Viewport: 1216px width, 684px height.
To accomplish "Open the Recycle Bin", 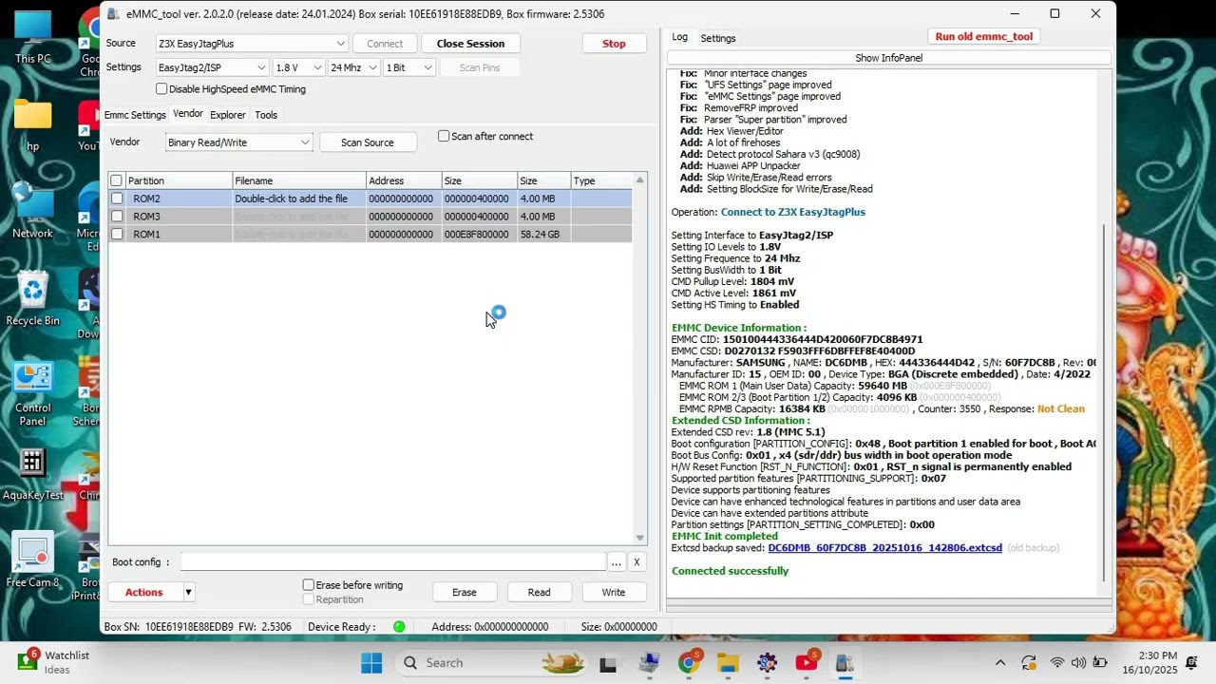I will pyautogui.click(x=32, y=297).
